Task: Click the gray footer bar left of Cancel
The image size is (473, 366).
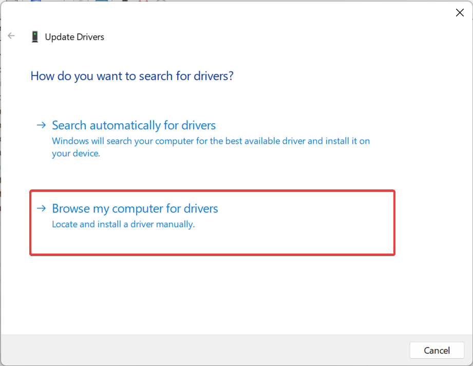Action: 205,350
